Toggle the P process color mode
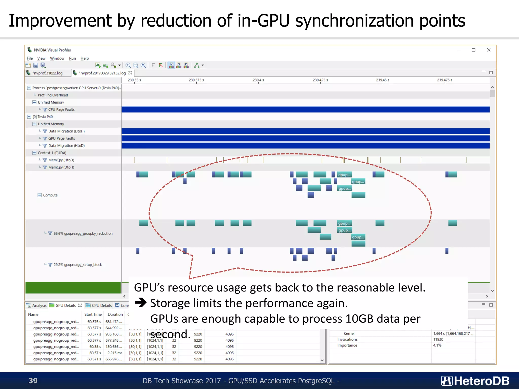This screenshot has height=389, width=519. (x=186, y=65)
